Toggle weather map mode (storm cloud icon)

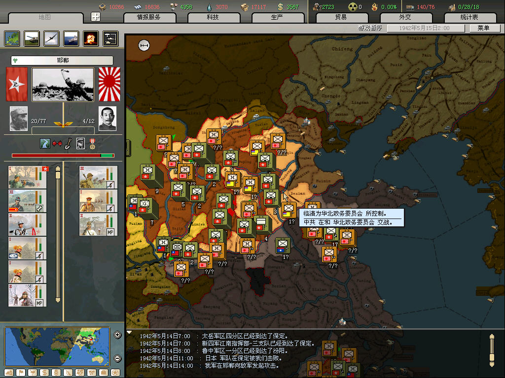click(x=33, y=373)
